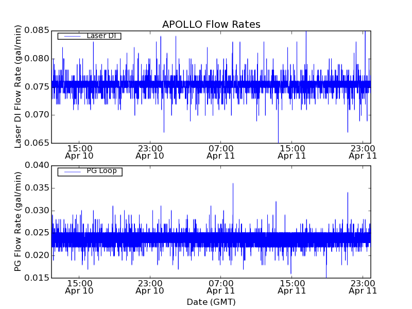Click '07:00 Apr 11' under PG Loop plot
This screenshot has width=412, height=309.
221,287
